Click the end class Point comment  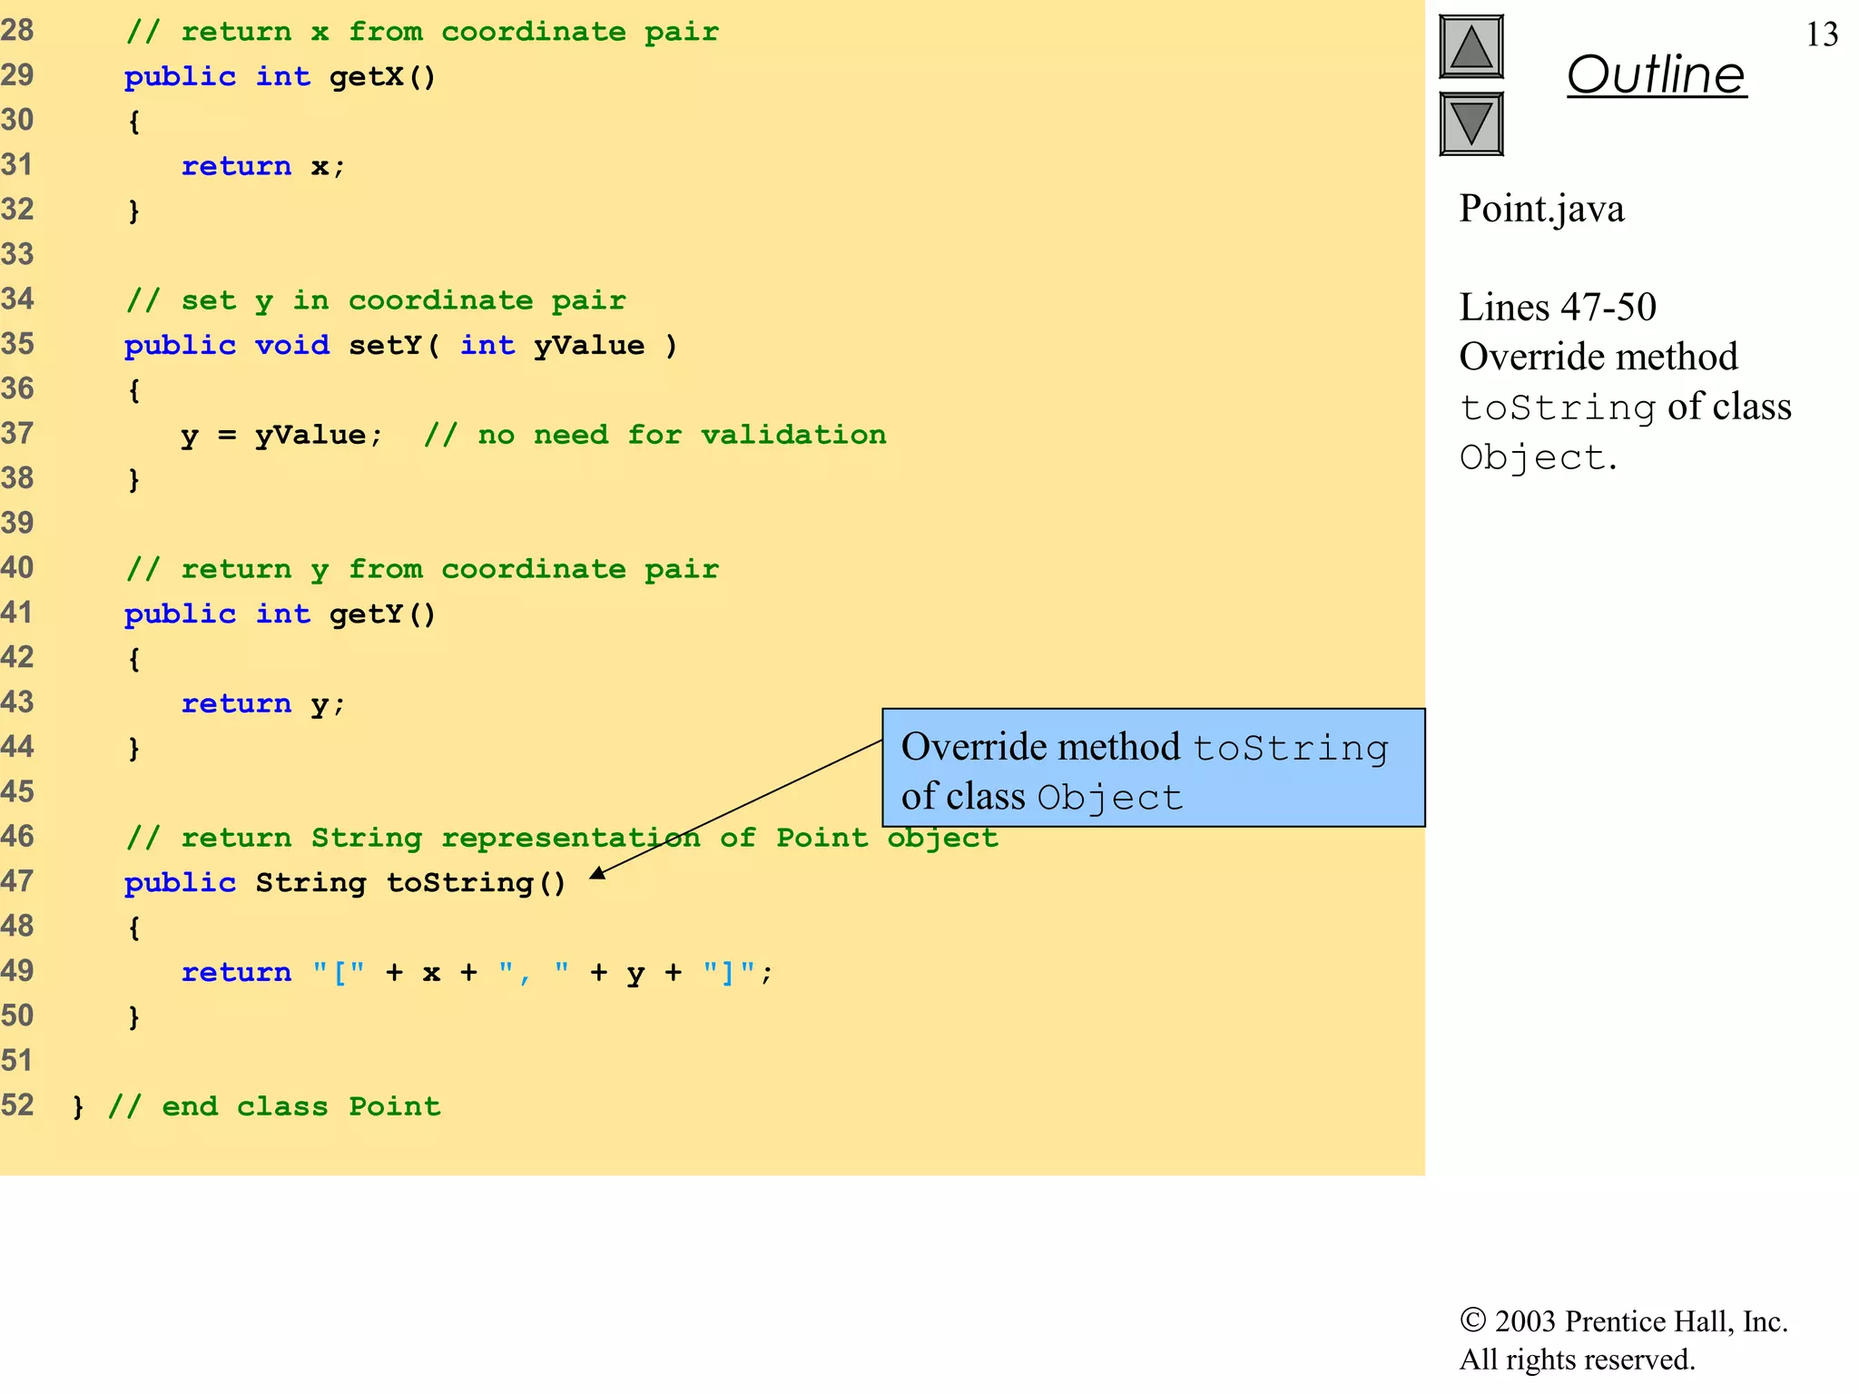point(274,1106)
